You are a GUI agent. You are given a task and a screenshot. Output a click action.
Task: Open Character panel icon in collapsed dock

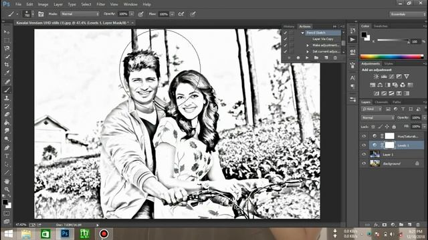pos(352,78)
